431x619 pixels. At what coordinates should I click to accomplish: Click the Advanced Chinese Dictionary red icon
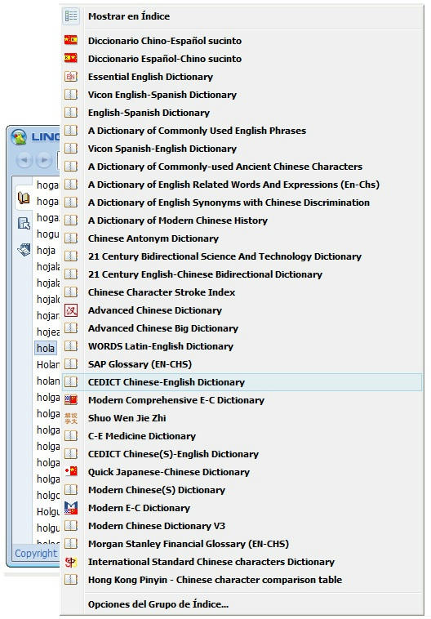click(x=71, y=310)
